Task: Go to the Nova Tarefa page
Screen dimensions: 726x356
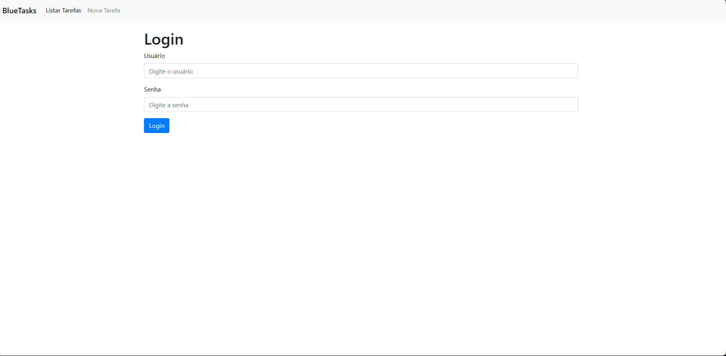Action: [x=104, y=11]
